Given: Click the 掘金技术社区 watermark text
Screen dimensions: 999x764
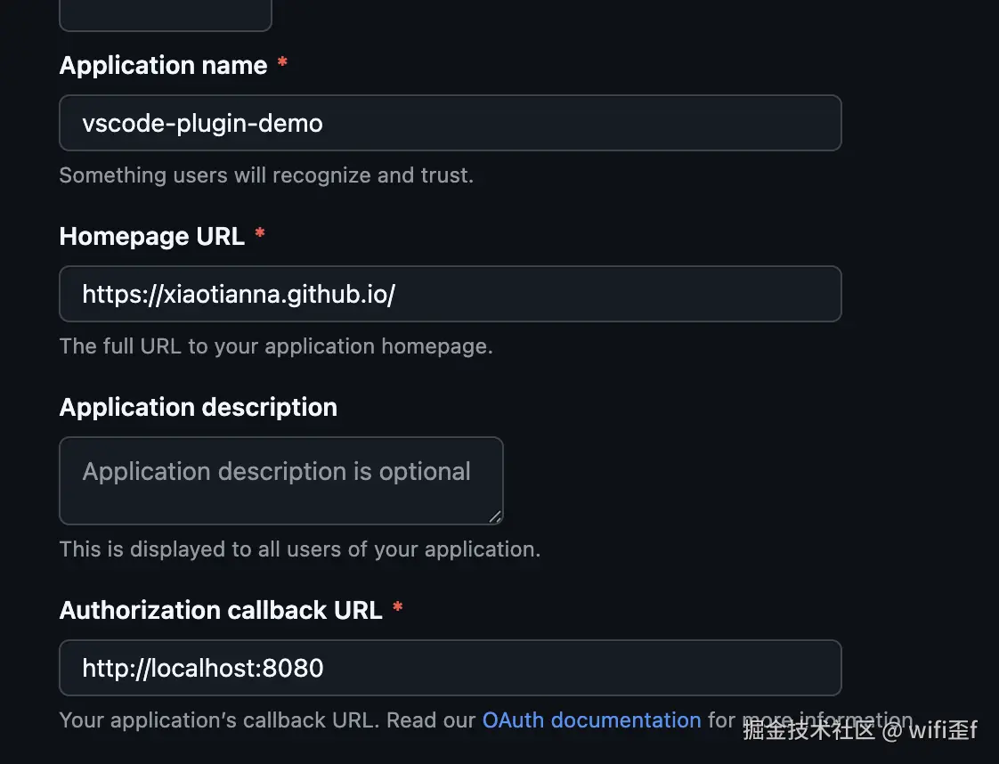Looking at the screenshot, I should pyautogui.click(x=808, y=731).
